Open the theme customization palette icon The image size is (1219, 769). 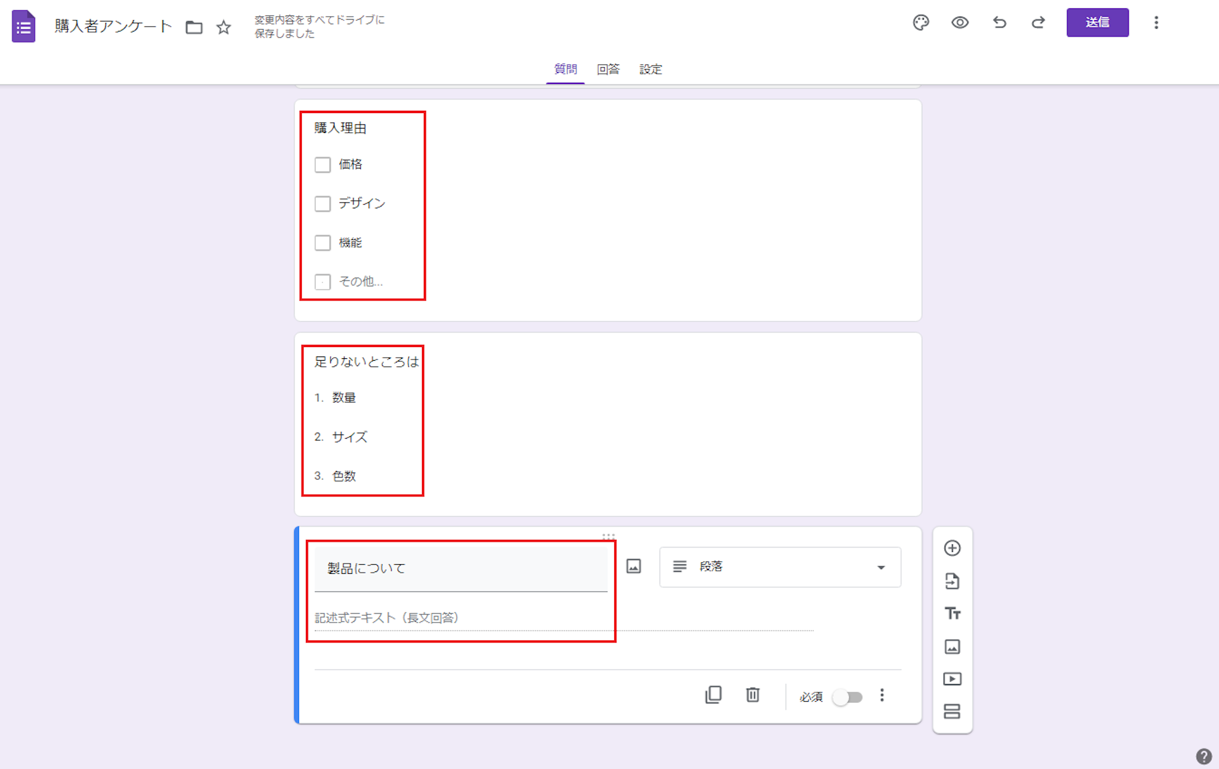point(921,23)
